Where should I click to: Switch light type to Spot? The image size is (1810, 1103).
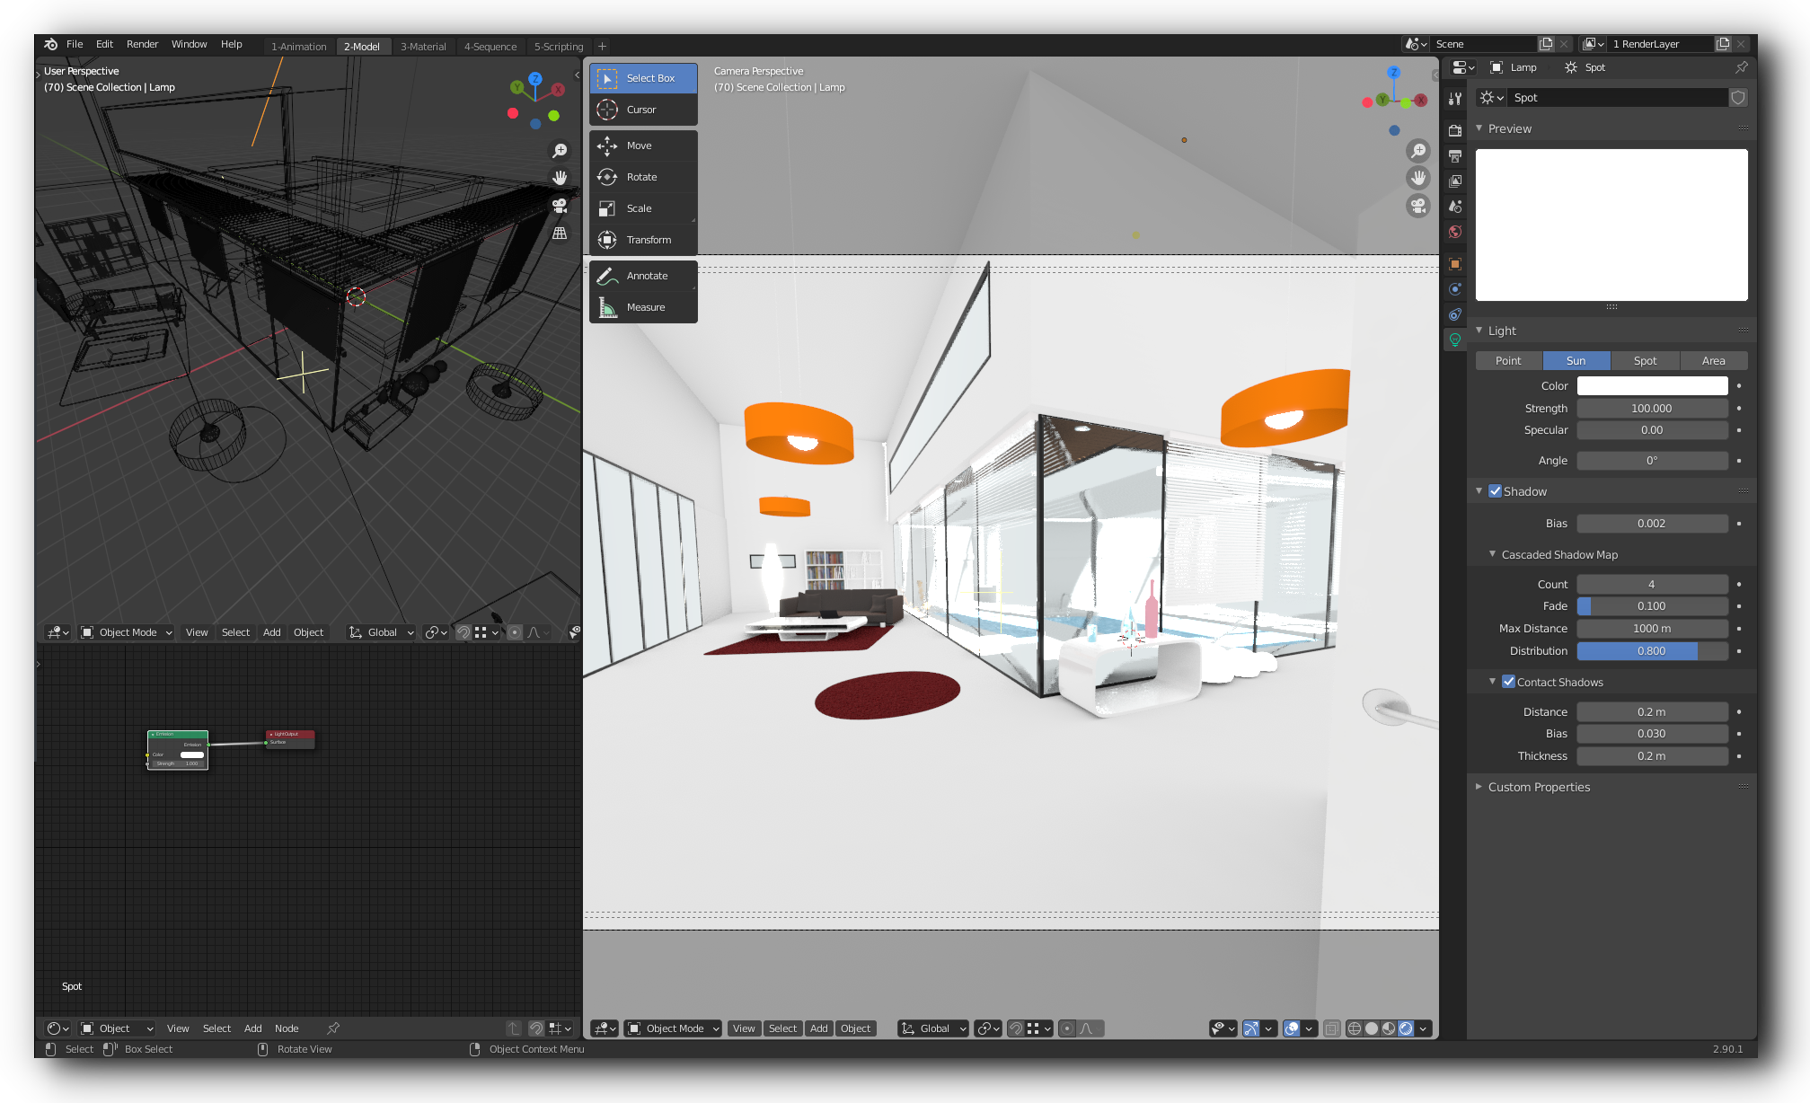[1645, 361]
